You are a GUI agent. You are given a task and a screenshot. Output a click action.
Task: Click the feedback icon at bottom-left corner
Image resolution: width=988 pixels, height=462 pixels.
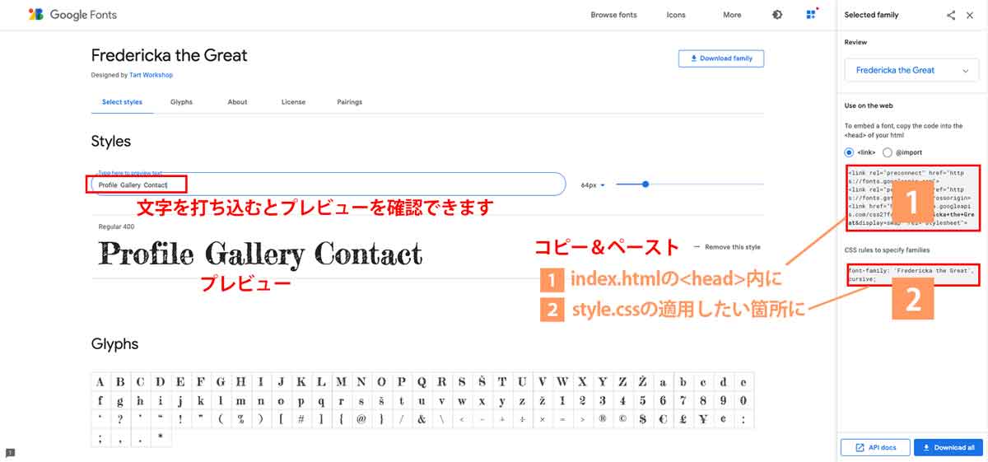9,452
